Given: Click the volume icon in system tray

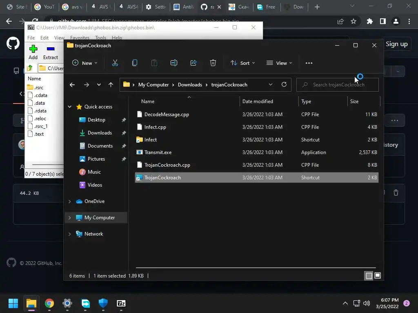Looking at the screenshot, I should [x=367, y=303].
